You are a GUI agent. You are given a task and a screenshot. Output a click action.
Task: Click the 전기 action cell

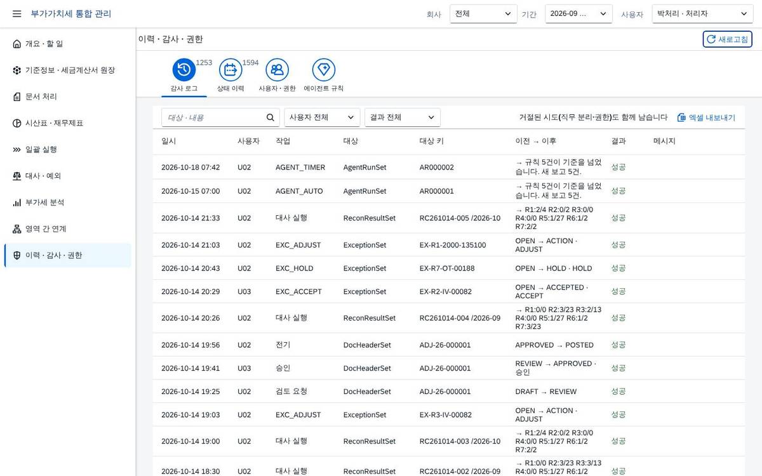(x=283, y=345)
